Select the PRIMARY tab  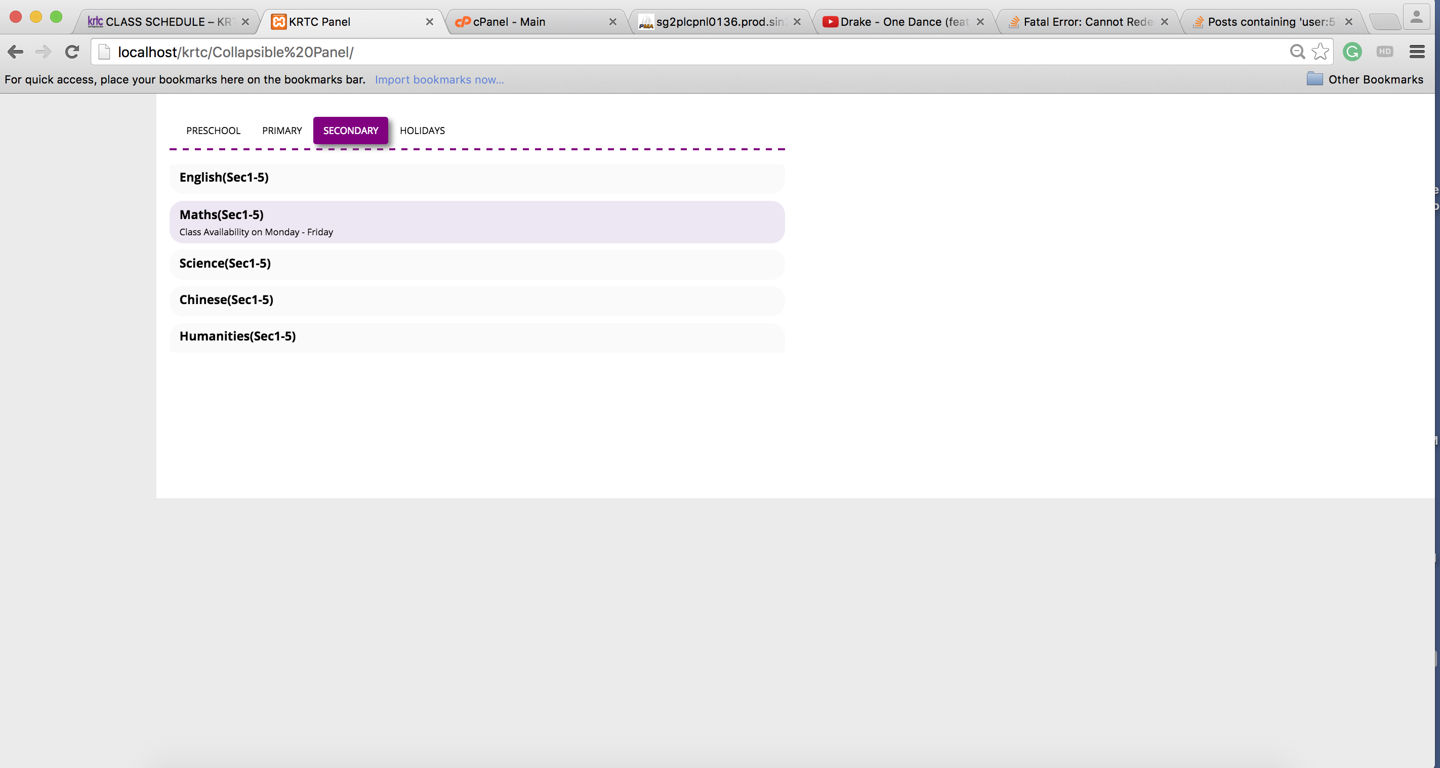click(x=282, y=130)
